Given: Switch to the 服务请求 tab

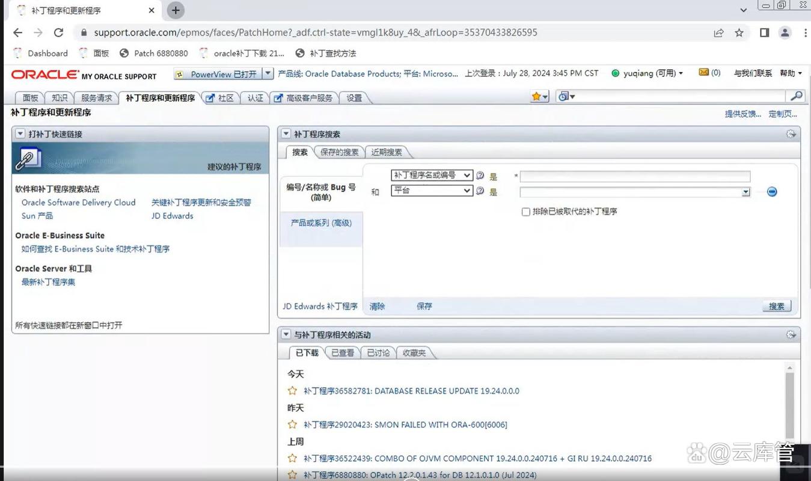Looking at the screenshot, I should (97, 97).
